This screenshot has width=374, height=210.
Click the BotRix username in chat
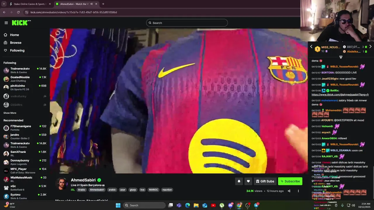point(334,90)
